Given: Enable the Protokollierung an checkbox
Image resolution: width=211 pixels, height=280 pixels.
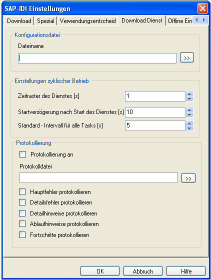Looking at the screenshot, I should pyautogui.click(x=22, y=154).
